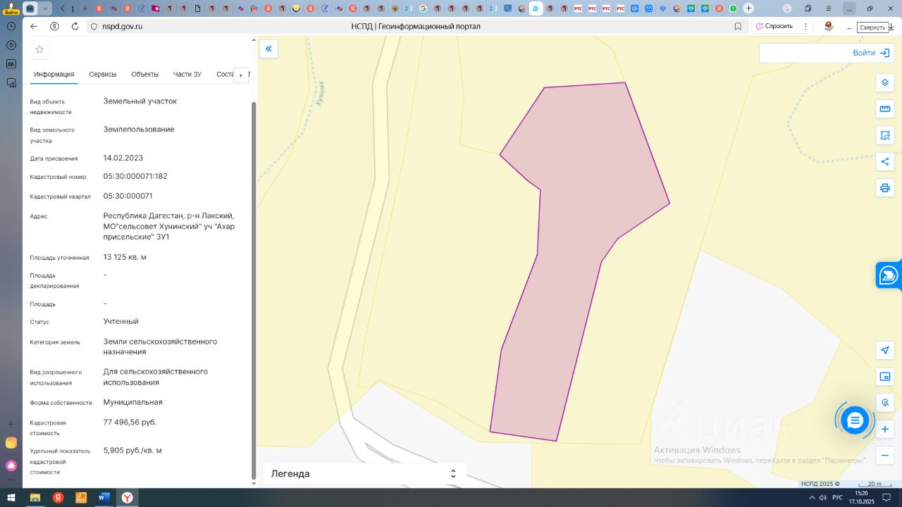Viewport: 902px width, 507px height.
Task: Switch to the Части ЗУ tab
Action: (x=187, y=75)
